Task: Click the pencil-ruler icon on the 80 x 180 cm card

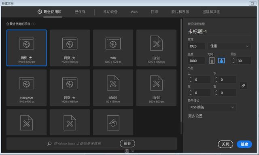Action: pos(113,83)
